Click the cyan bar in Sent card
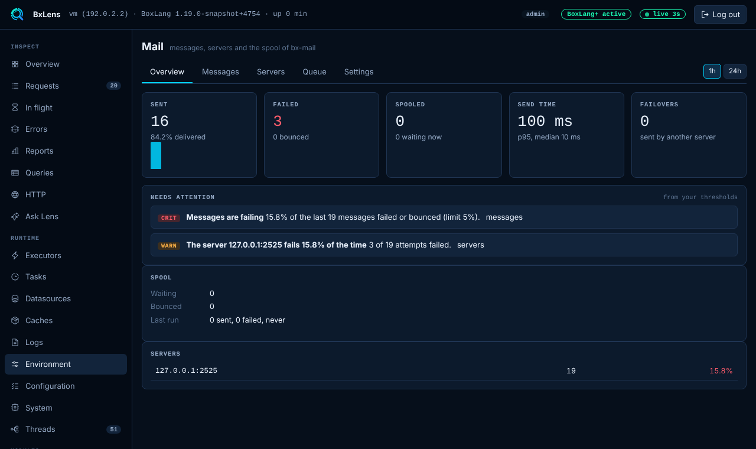Viewport: 756px width, 449px height. point(156,155)
